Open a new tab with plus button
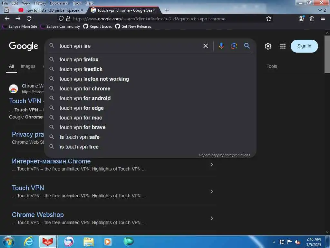330x248 pixels. pyautogui.click(x=167, y=10)
